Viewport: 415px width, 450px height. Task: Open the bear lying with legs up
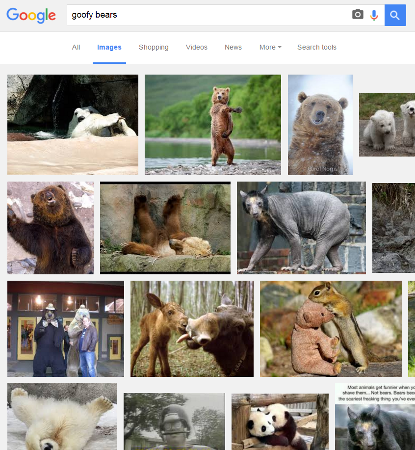(165, 228)
